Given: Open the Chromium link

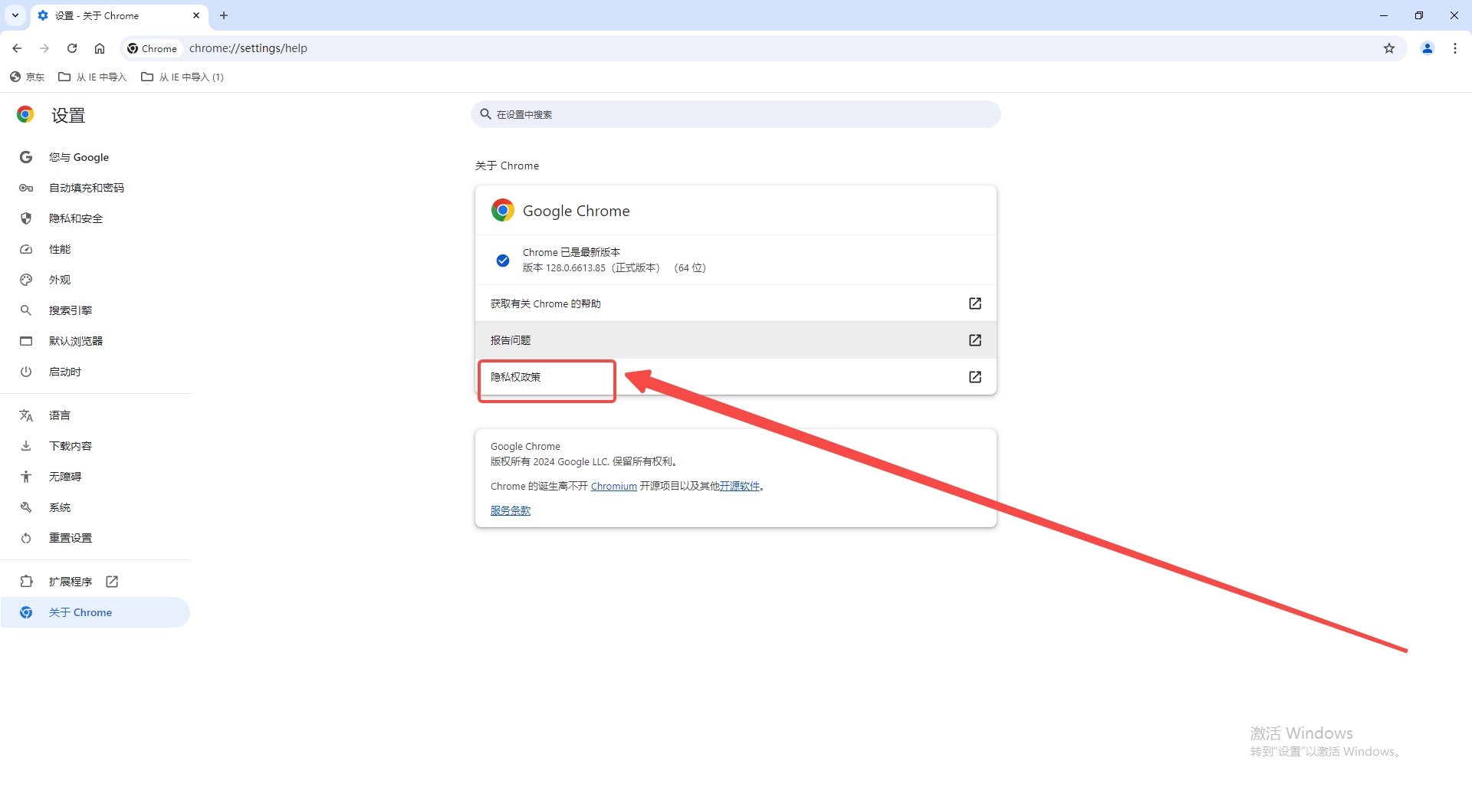Looking at the screenshot, I should tap(614, 487).
